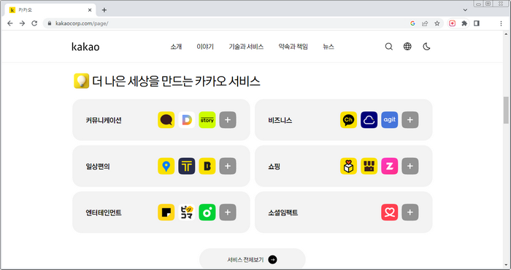Open site search magnifier icon

(x=389, y=47)
